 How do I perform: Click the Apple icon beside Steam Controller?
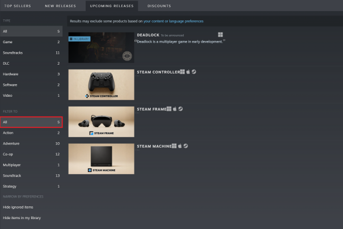click(188, 72)
